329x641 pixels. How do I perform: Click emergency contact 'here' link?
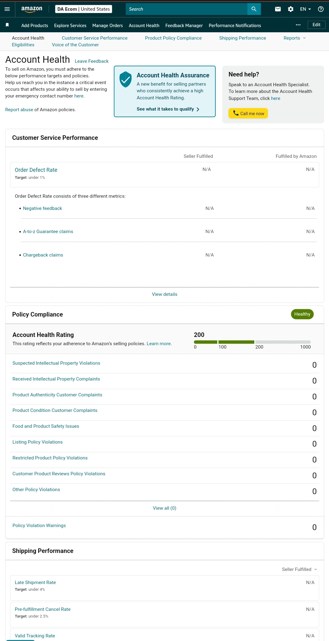click(x=79, y=96)
